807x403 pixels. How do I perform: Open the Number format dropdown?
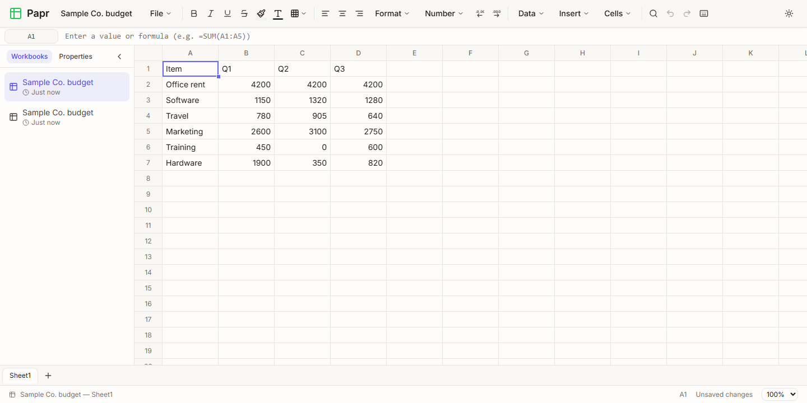pyautogui.click(x=444, y=13)
